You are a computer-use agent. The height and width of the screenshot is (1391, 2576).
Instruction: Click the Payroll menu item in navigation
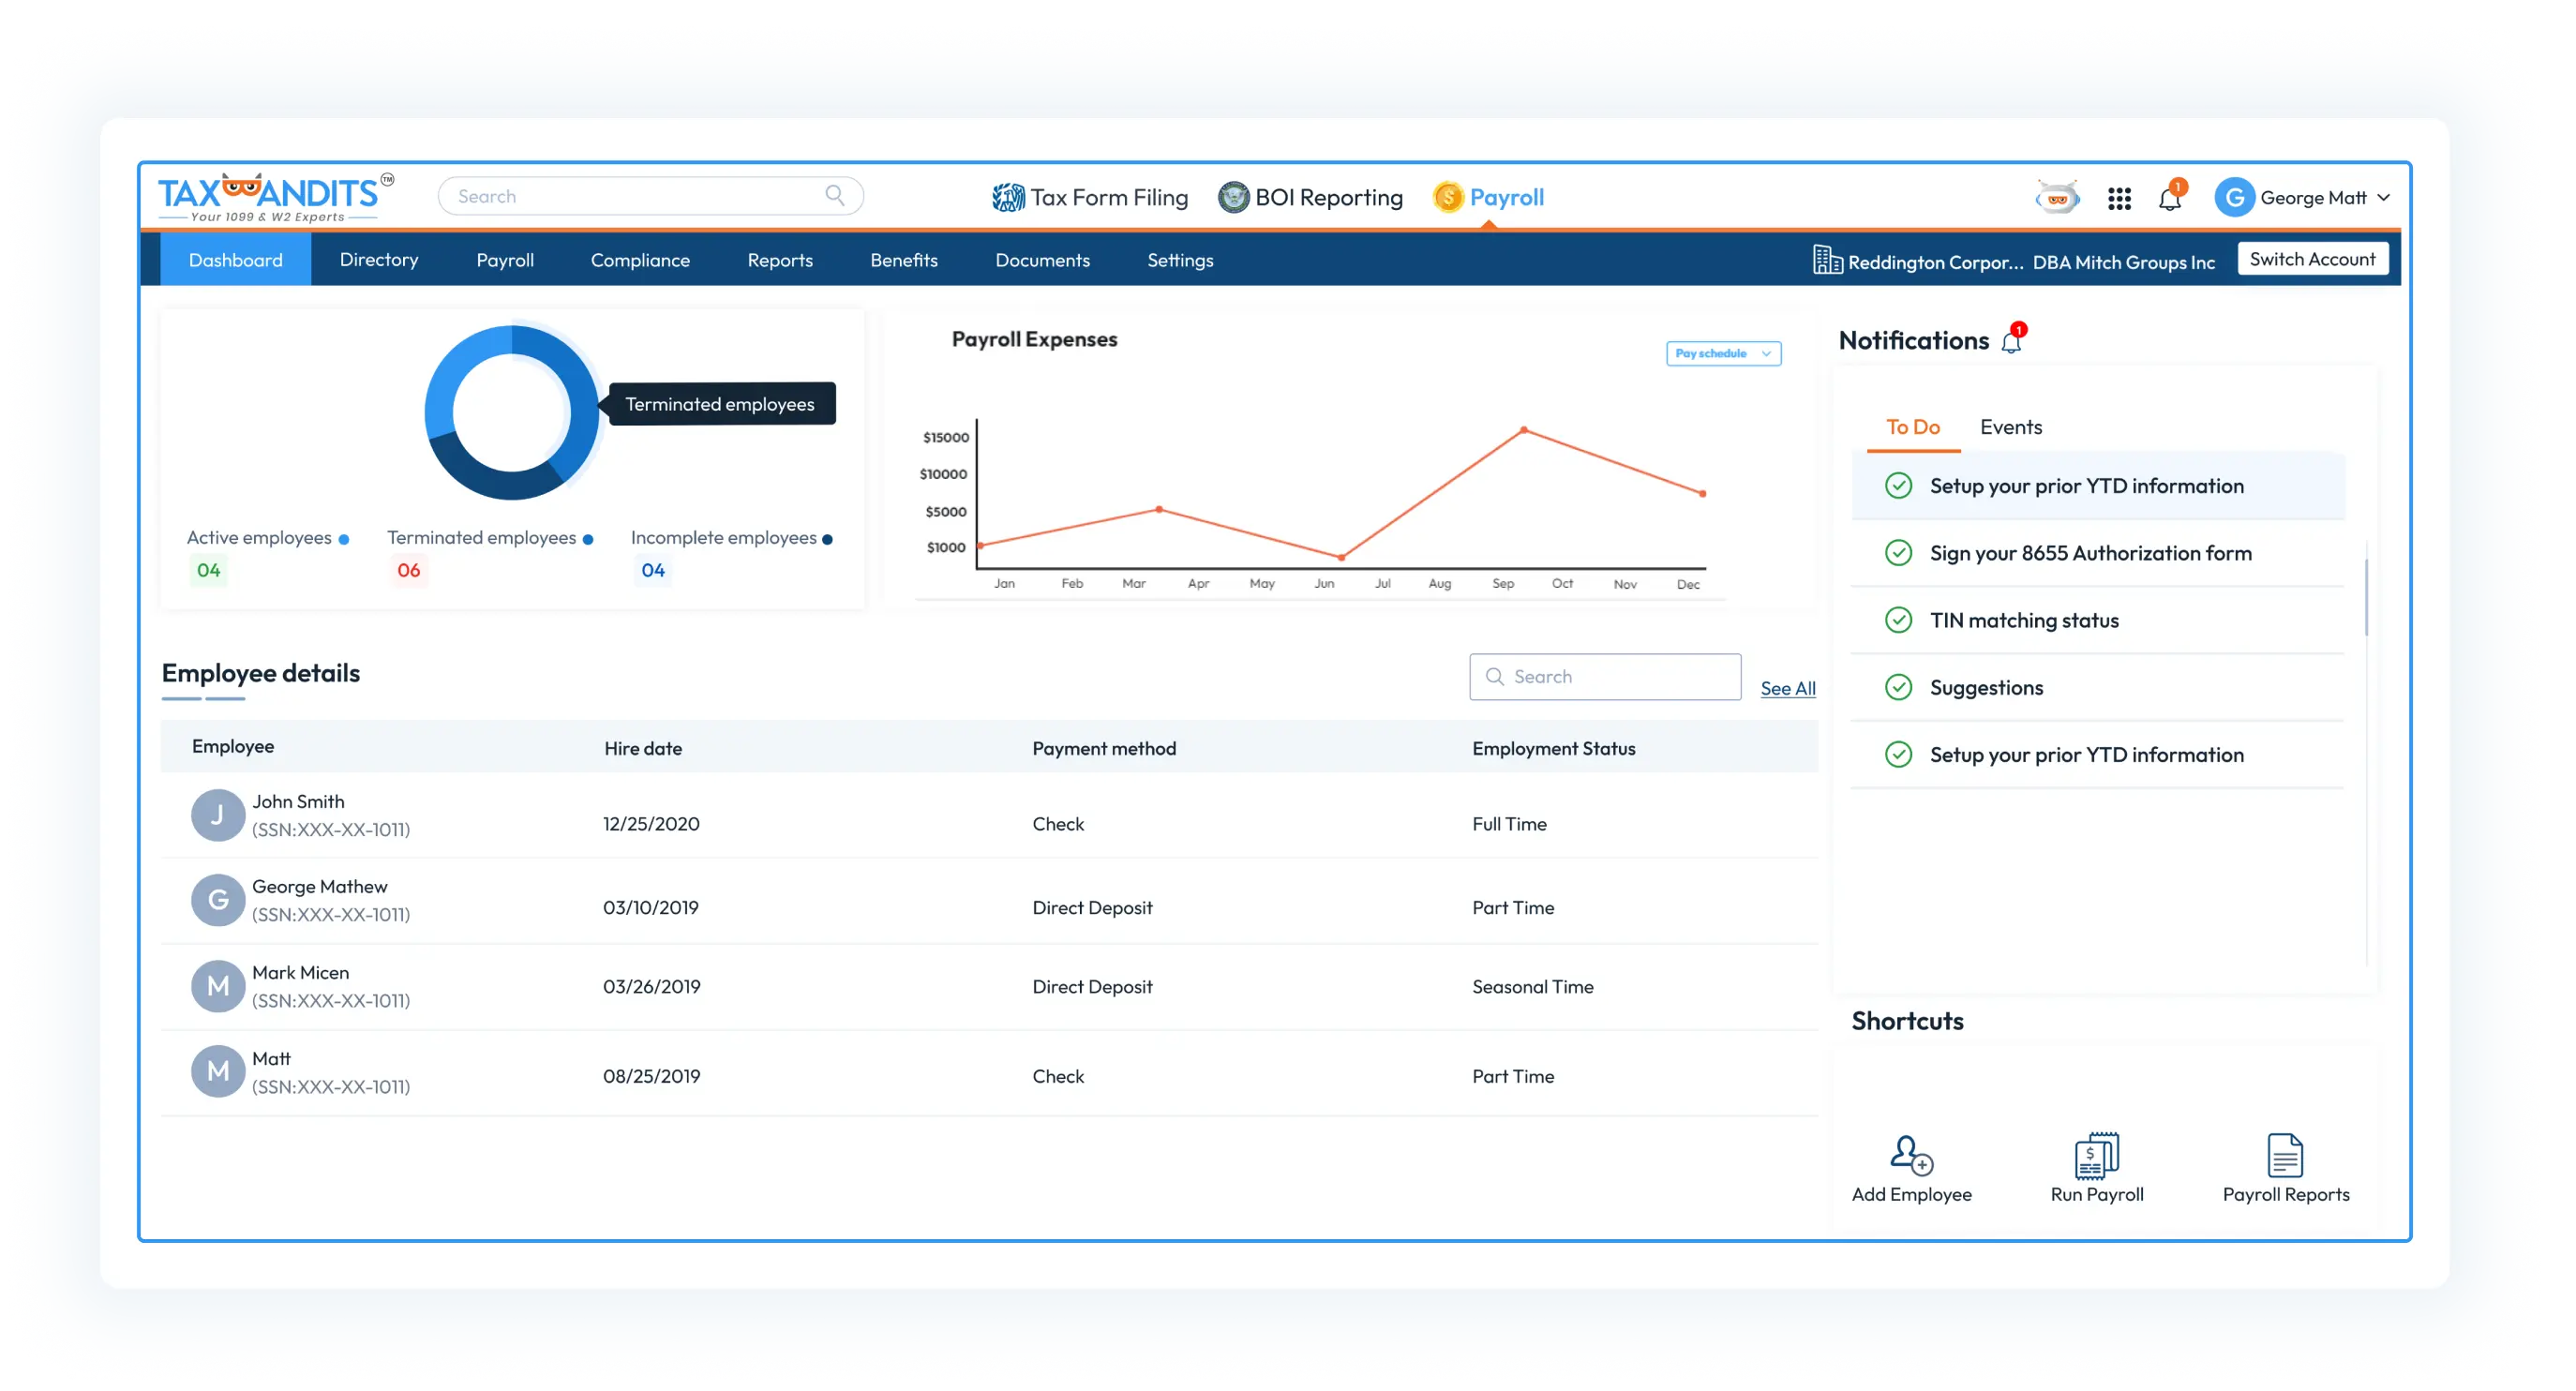[503, 259]
